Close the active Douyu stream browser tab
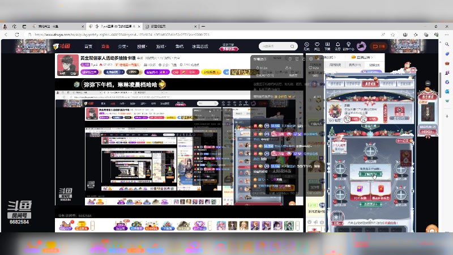Screen dimensions: 453x255 (139, 26)
